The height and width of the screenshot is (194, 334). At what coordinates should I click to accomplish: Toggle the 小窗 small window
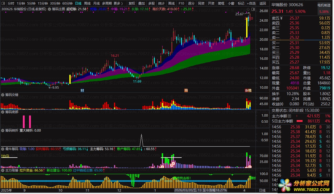(x=231, y=3)
